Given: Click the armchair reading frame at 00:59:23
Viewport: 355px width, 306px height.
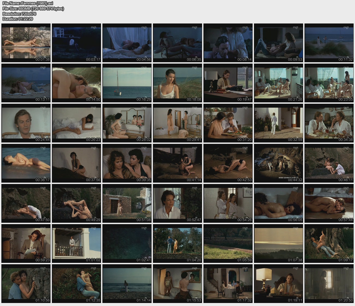Looking at the screenshot, I should tap(26, 243).
